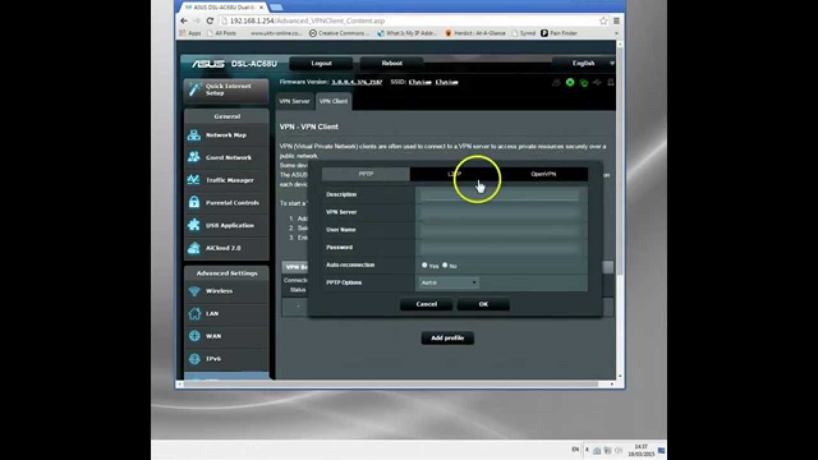Open firmware version link
This screenshot has height=460, width=818.
(357, 82)
